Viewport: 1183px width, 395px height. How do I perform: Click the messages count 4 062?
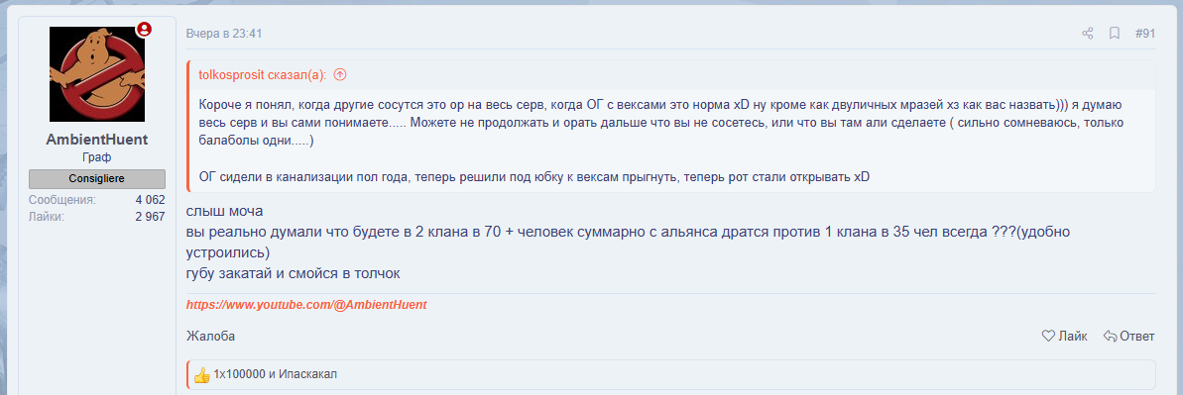pos(150,200)
